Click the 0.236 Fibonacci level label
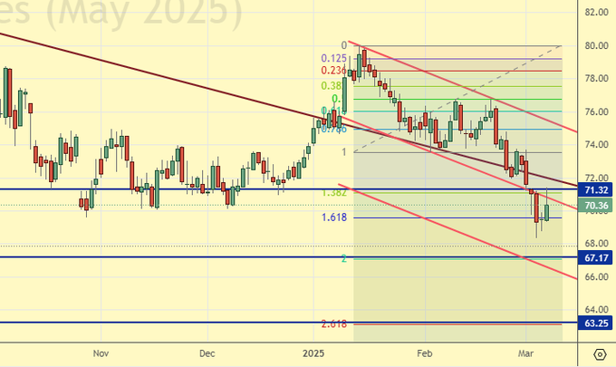This screenshot has width=616, height=367. point(334,70)
